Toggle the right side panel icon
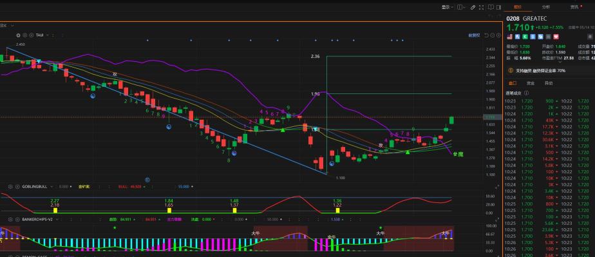595x257 pixels. (x=498, y=7)
